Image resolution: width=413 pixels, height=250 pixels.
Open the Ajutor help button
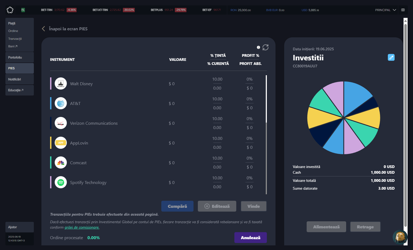coord(19,227)
